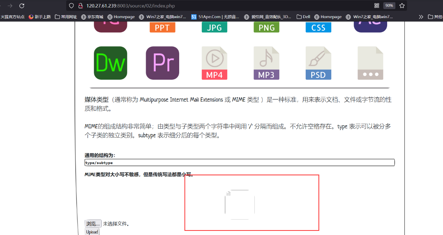Go forward with the browser arrow
443x235 pixels.
point(10,6)
